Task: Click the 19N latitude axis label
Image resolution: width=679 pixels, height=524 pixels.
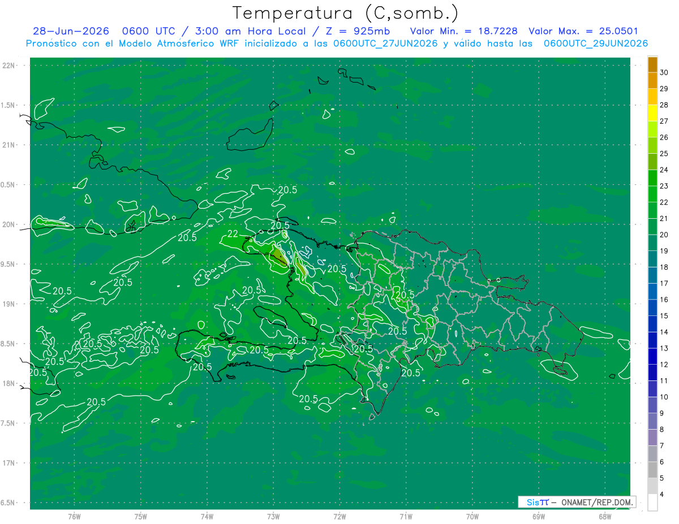Action: [x=9, y=304]
